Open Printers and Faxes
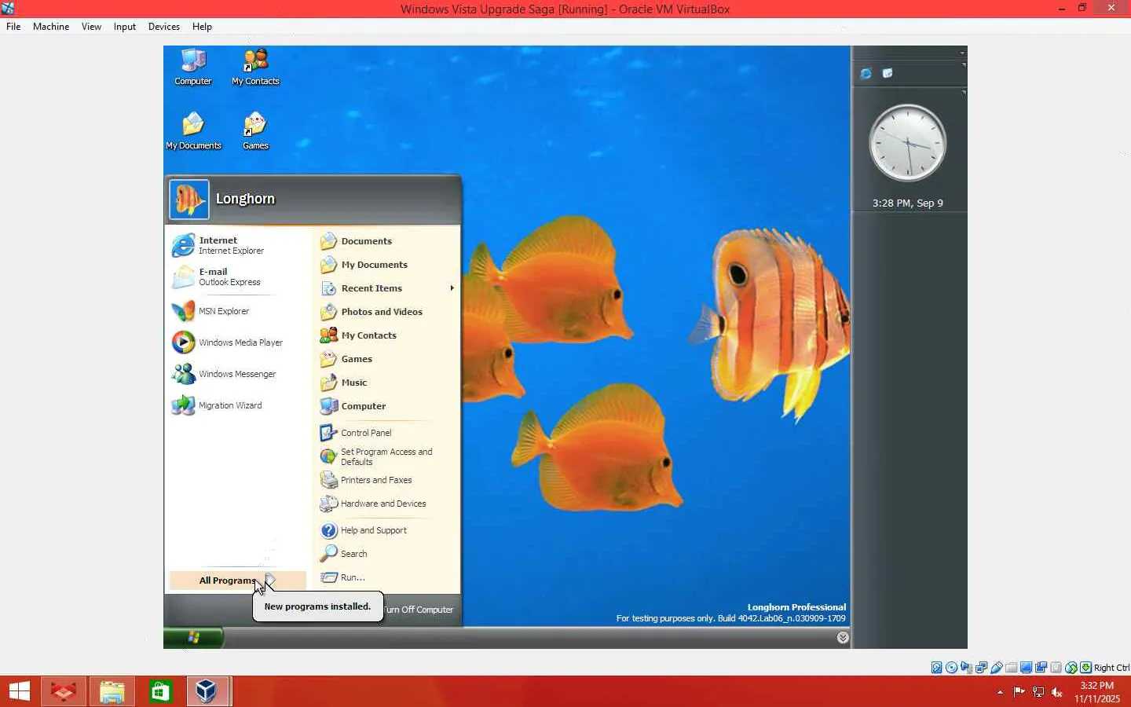1131x707 pixels. click(386, 480)
